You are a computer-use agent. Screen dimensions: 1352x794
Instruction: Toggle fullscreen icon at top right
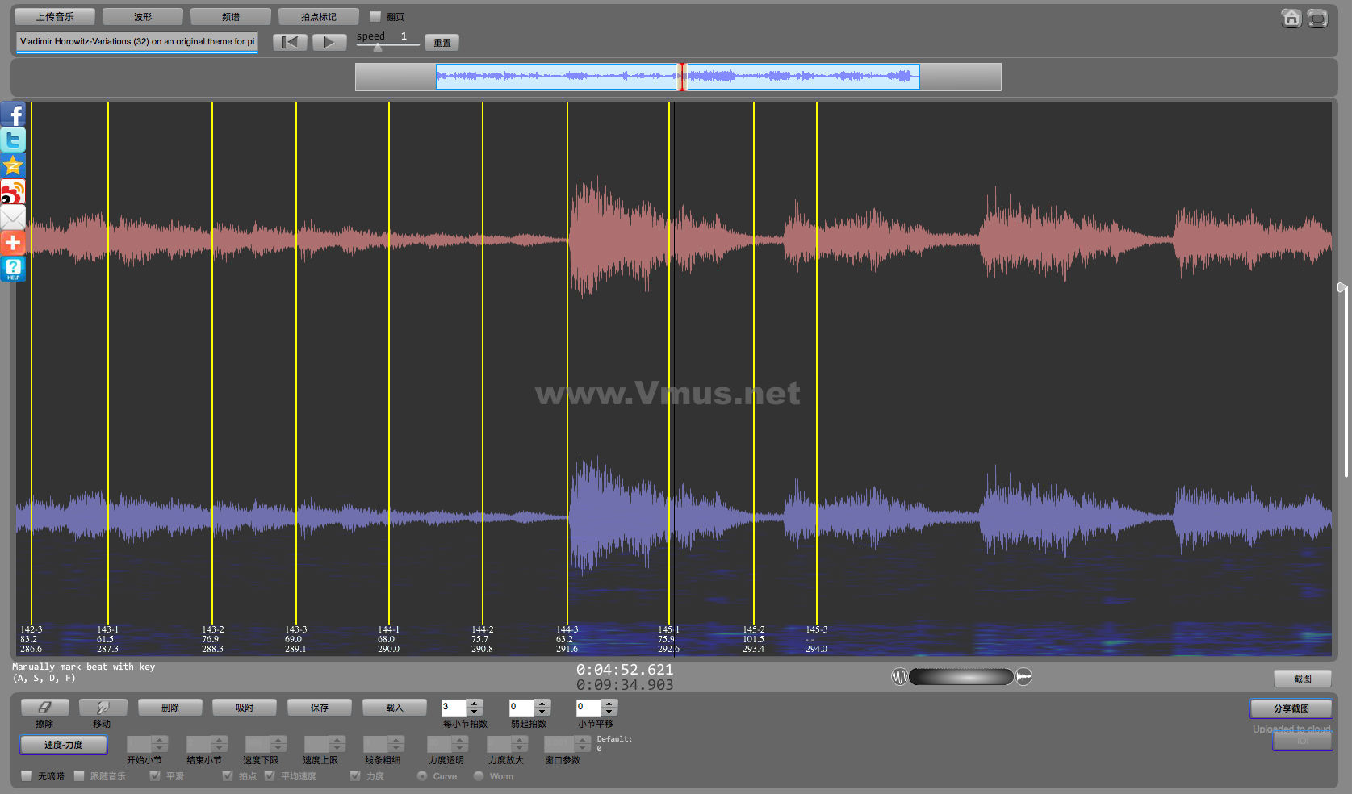pos(1317,18)
